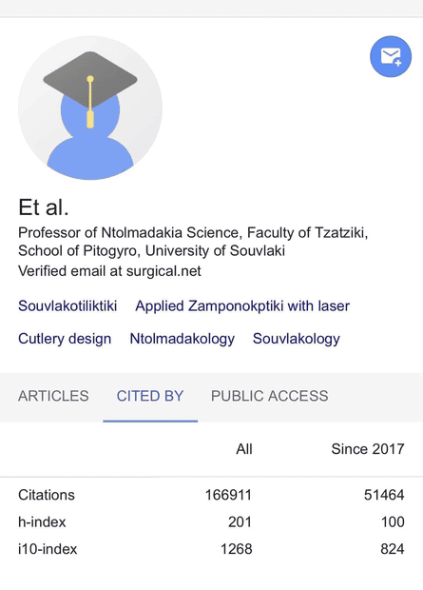Image resolution: width=423 pixels, height=590 pixels.
Task: Open the graduation cap profile avatar
Action: [90, 108]
